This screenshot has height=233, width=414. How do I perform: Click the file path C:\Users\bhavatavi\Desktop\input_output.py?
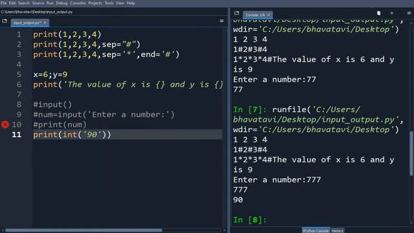[x=37, y=12]
